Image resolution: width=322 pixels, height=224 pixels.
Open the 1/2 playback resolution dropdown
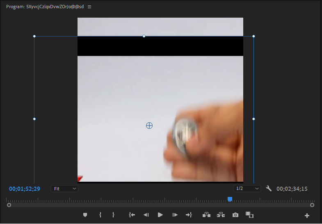click(247, 188)
